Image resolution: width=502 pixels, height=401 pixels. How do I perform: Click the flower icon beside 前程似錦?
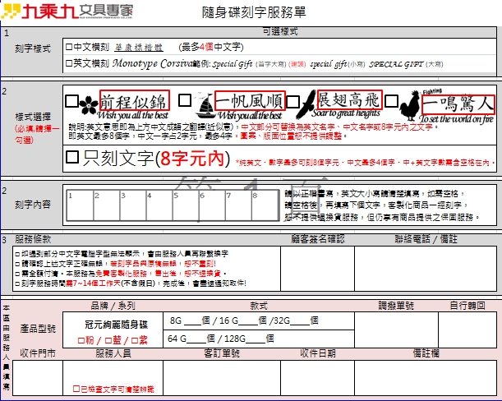click(89, 105)
